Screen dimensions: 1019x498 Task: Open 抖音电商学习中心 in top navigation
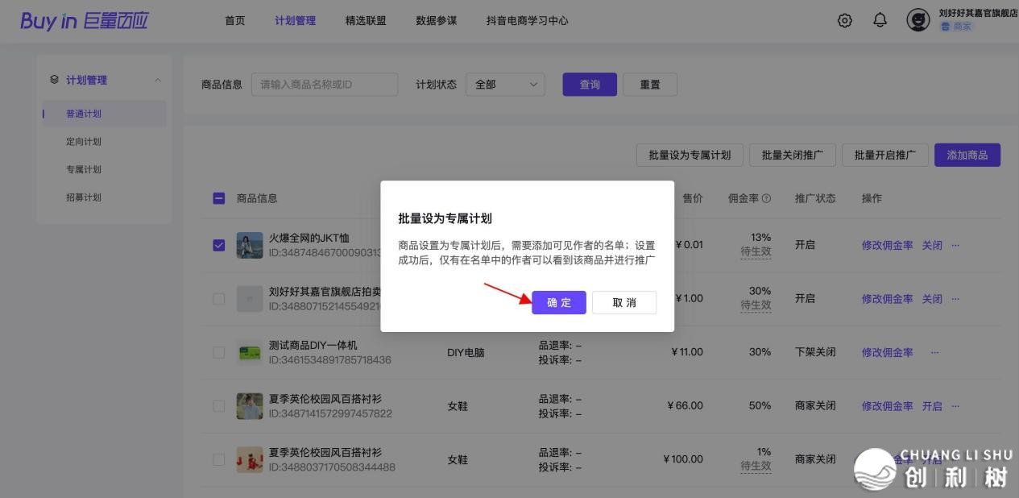(x=528, y=21)
